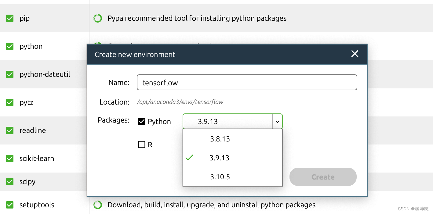Collapse the Python version dropdown arrow

tap(277, 121)
